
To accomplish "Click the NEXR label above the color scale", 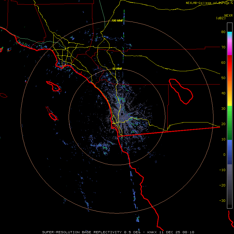I will pyautogui.click(x=229, y=16).
